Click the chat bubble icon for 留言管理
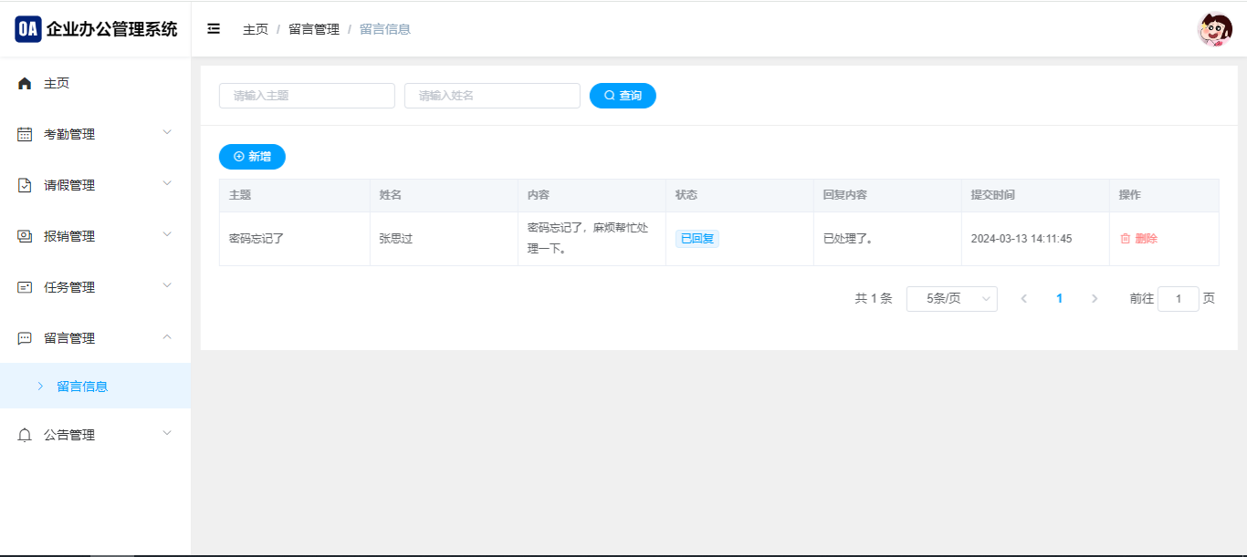The height and width of the screenshot is (557, 1247). [x=25, y=339]
